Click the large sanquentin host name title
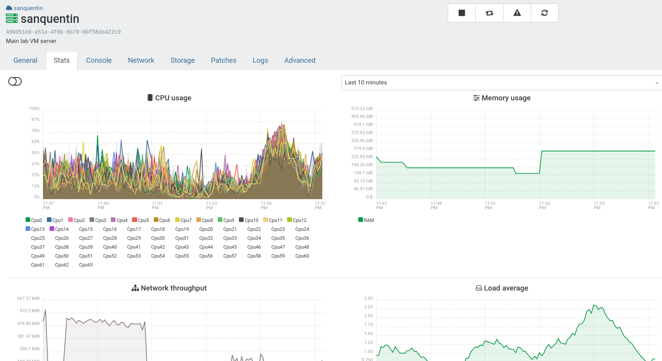The width and height of the screenshot is (662, 361). (x=50, y=19)
